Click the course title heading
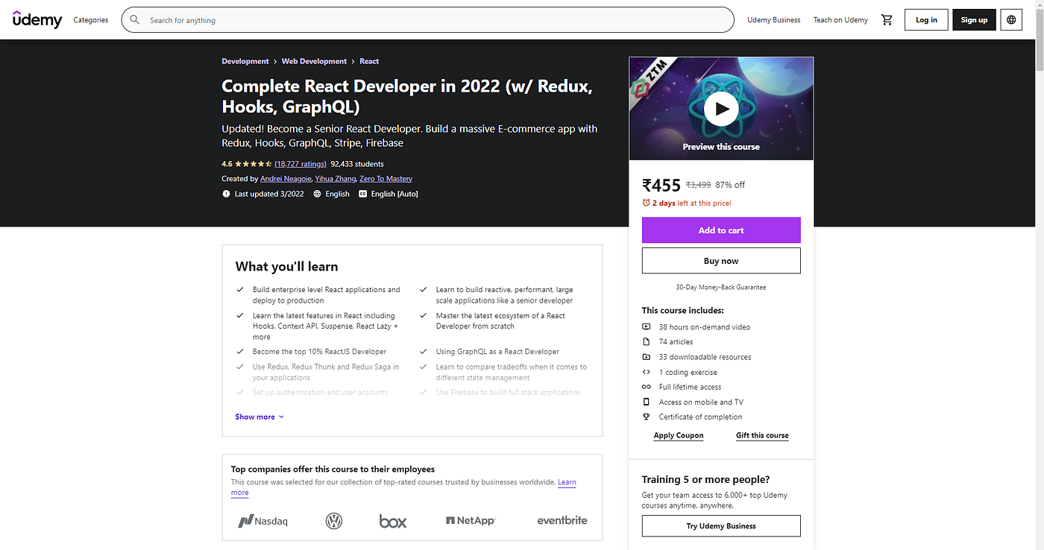1044x550 pixels. [407, 96]
